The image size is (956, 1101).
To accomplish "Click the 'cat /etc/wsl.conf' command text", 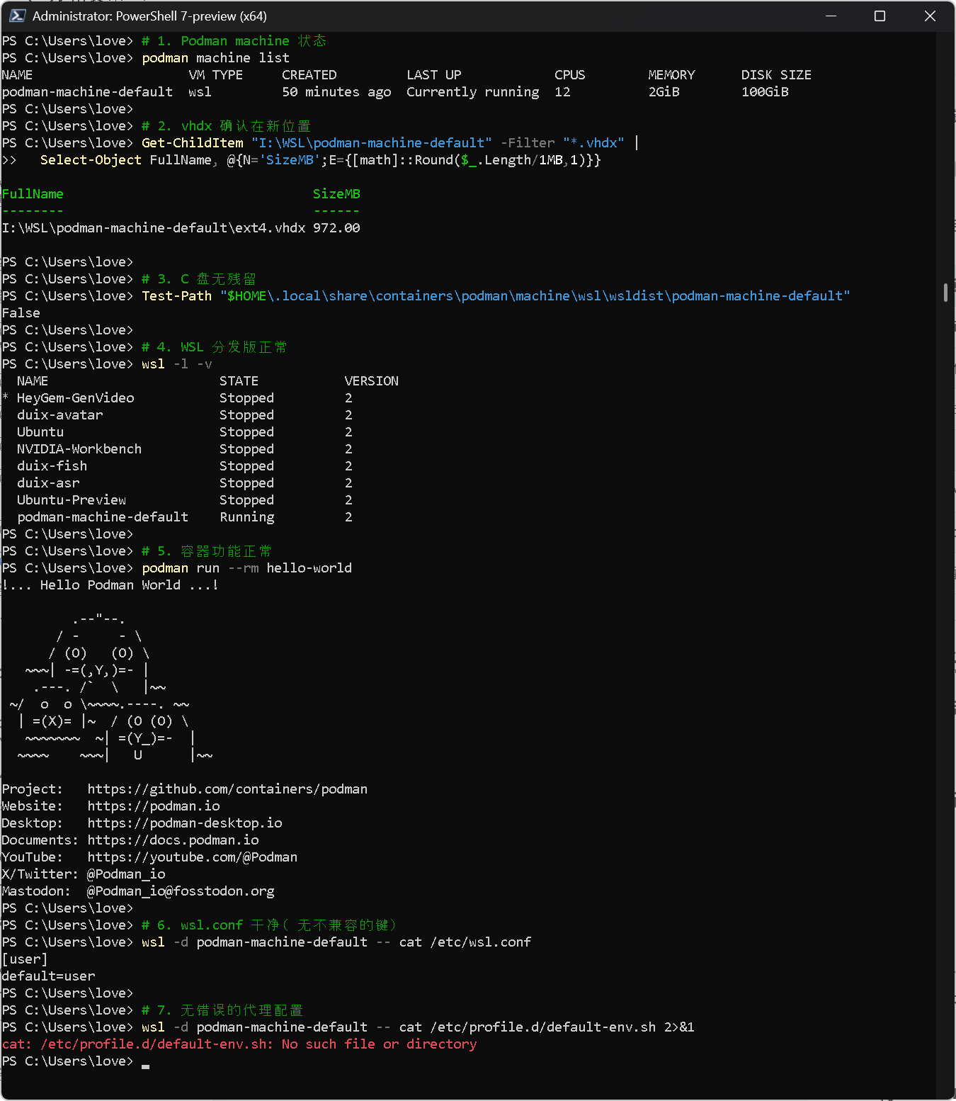I will (465, 942).
